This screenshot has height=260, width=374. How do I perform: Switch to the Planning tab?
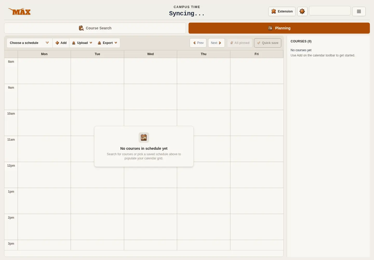(x=279, y=28)
